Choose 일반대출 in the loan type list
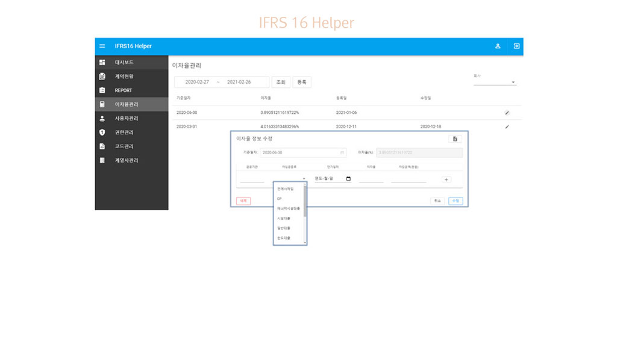This screenshot has height=353, width=617. (x=283, y=228)
